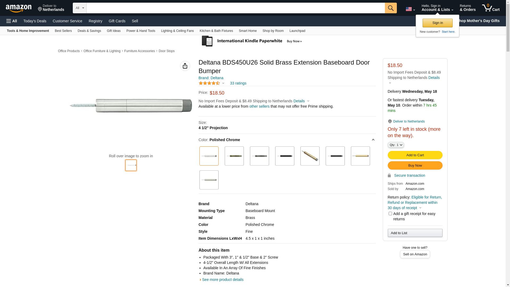This screenshot has height=287, width=510.
Task: Expand the return policy details chevron
Action: click(420, 208)
